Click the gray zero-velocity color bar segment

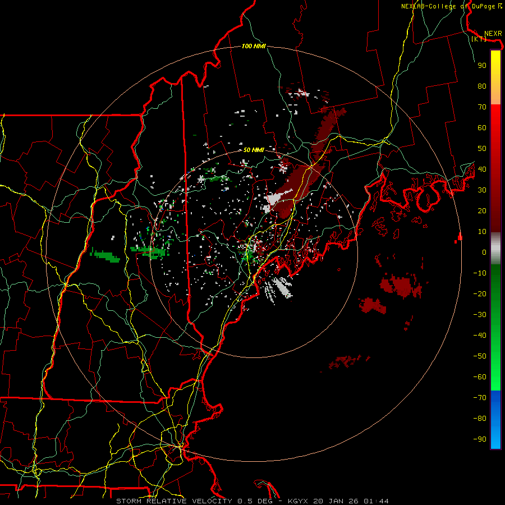(495, 249)
